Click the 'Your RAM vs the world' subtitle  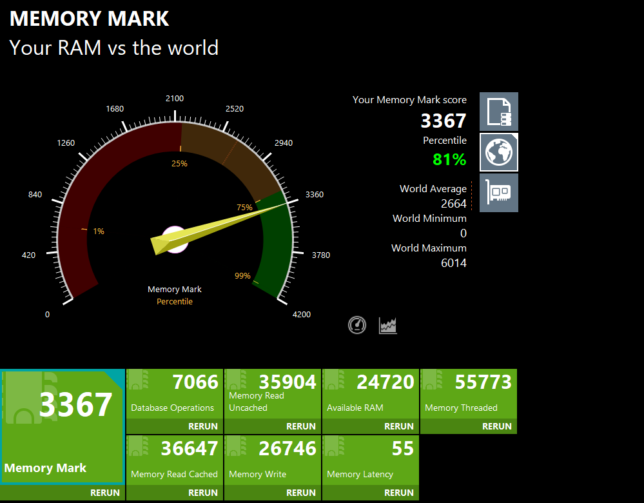(x=113, y=48)
